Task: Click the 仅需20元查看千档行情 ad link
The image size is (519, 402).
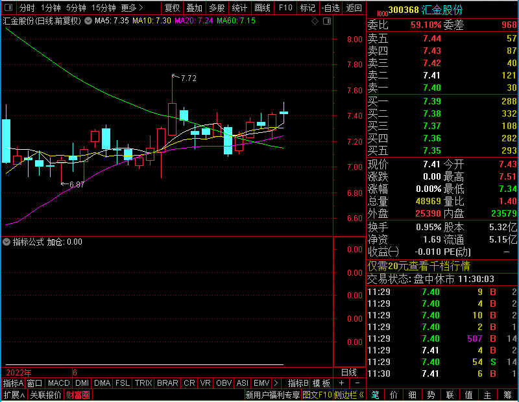Action: tap(418, 266)
